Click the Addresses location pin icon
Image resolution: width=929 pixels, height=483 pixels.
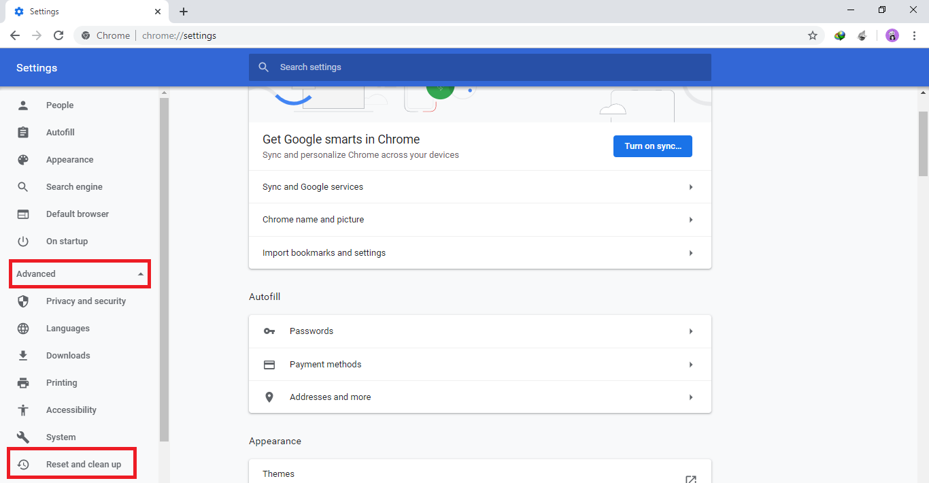(269, 397)
